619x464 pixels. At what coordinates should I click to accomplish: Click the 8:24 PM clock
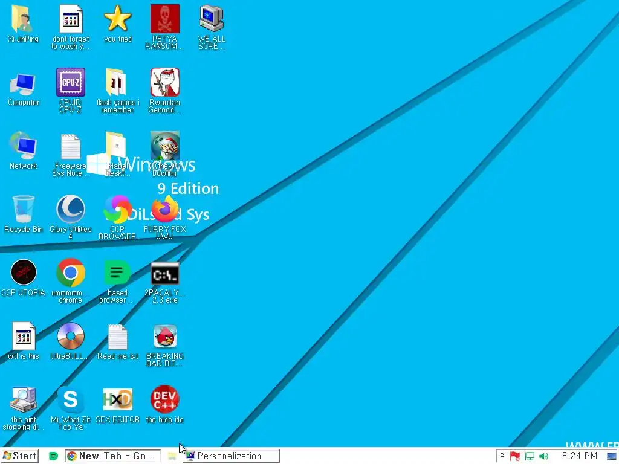(x=579, y=456)
